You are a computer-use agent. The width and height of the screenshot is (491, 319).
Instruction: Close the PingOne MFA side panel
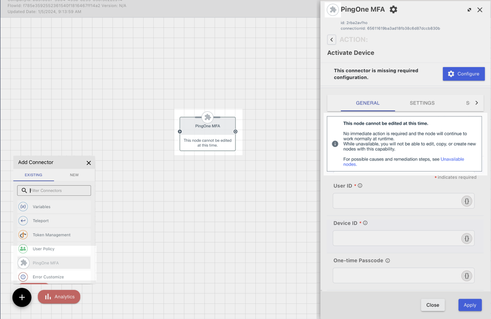(480, 10)
